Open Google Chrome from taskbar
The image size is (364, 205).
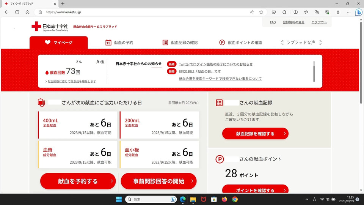click(235, 199)
